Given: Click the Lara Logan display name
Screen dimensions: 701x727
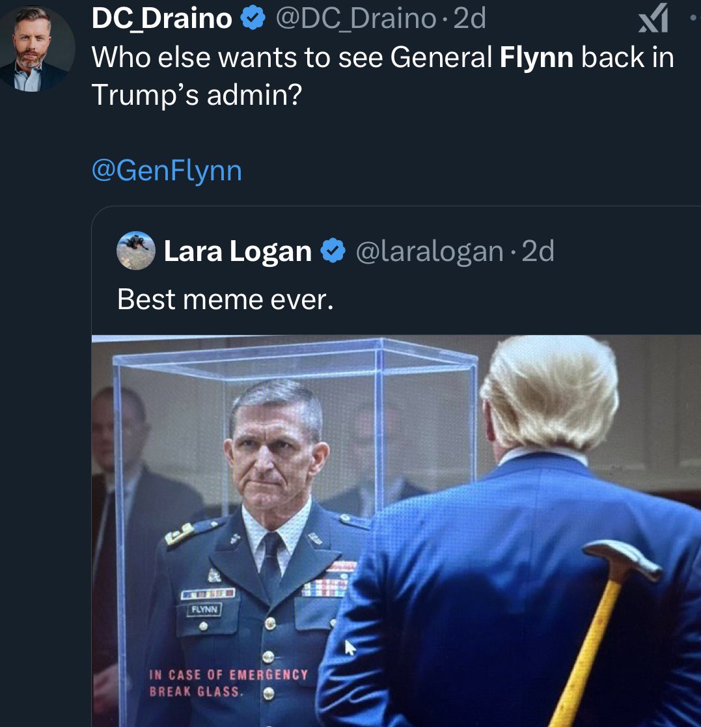Looking at the screenshot, I should (238, 252).
